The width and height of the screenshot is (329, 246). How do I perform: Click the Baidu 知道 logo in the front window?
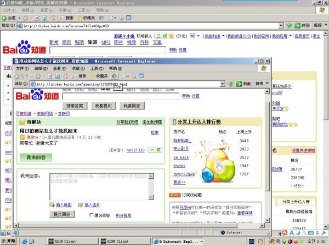[37, 96]
